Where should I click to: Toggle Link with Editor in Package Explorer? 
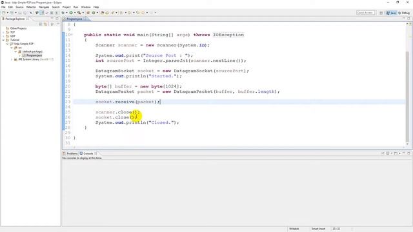point(46,24)
